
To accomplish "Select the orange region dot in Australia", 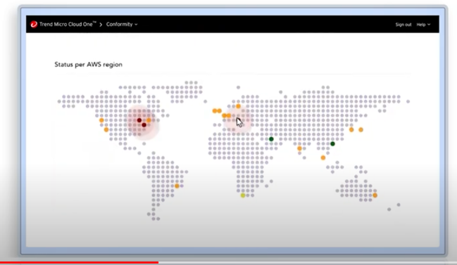I will pyautogui.click(x=375, y=195).
